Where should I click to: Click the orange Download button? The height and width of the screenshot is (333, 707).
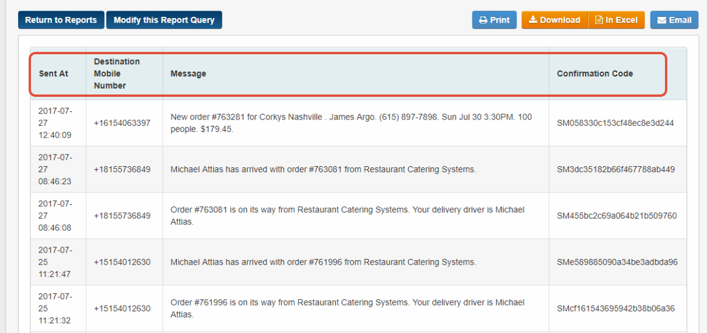coord(555,20)
